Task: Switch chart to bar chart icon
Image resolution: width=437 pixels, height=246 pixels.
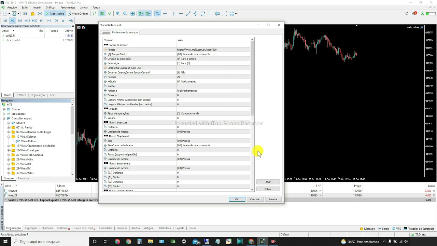Action: [x=95, y=14]
